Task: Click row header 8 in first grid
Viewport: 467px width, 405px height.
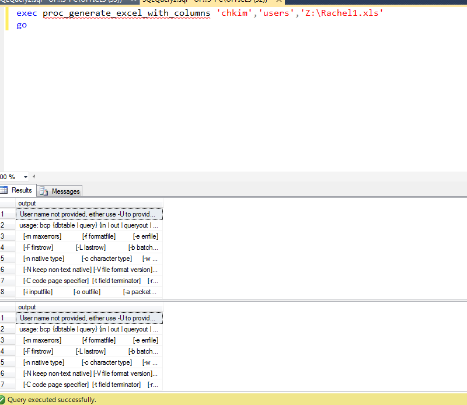Action: coord(8,292)
